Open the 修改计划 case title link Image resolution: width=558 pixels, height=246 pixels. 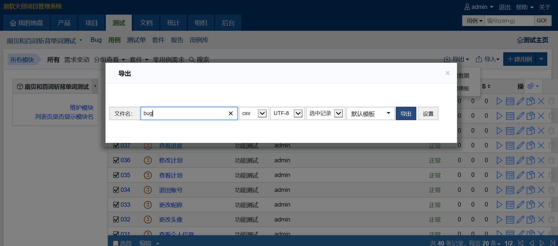[171, 161]
